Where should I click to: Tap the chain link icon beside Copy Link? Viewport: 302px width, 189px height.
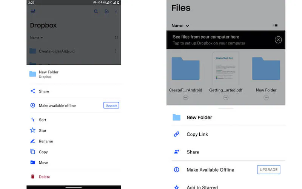pos(177,134)
